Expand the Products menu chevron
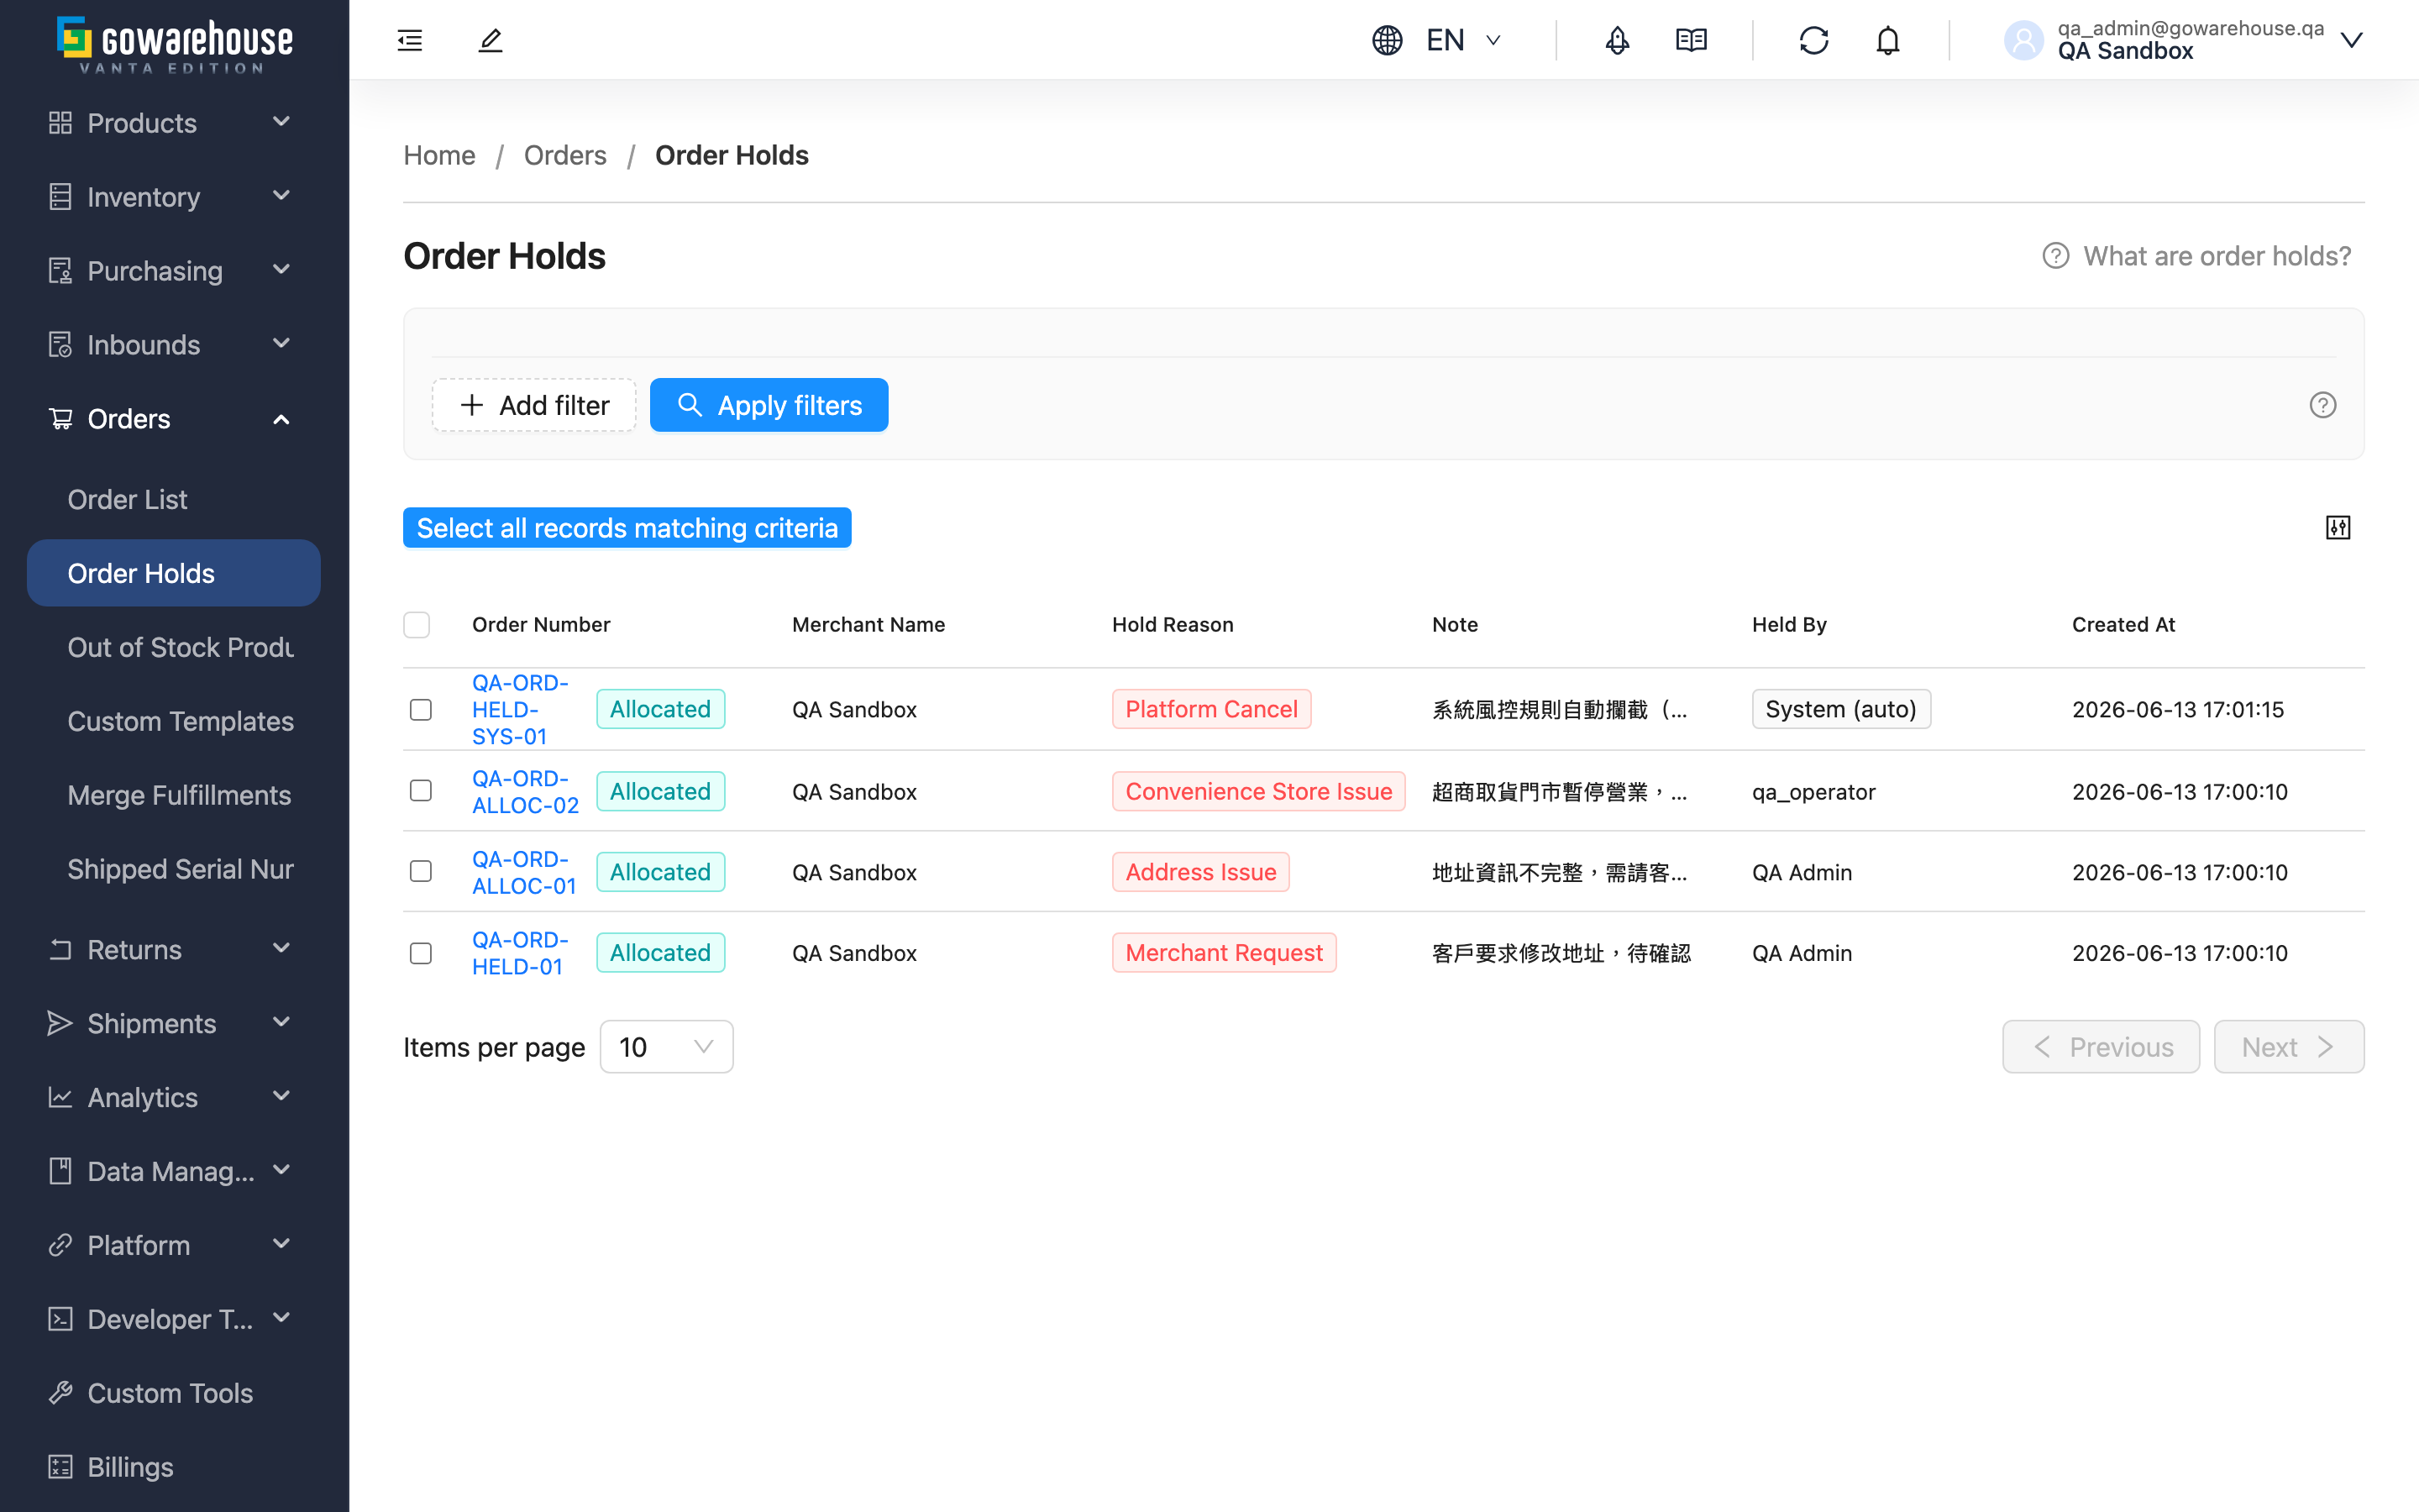The height and width of the screenshot is (1512, 2419). click(x=282, y=122)
